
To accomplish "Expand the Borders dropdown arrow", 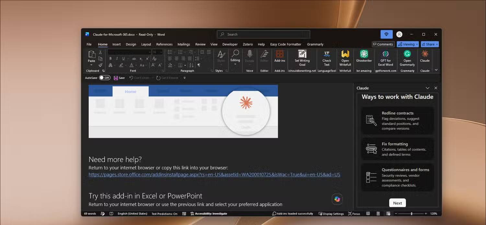I will (185, 65).
